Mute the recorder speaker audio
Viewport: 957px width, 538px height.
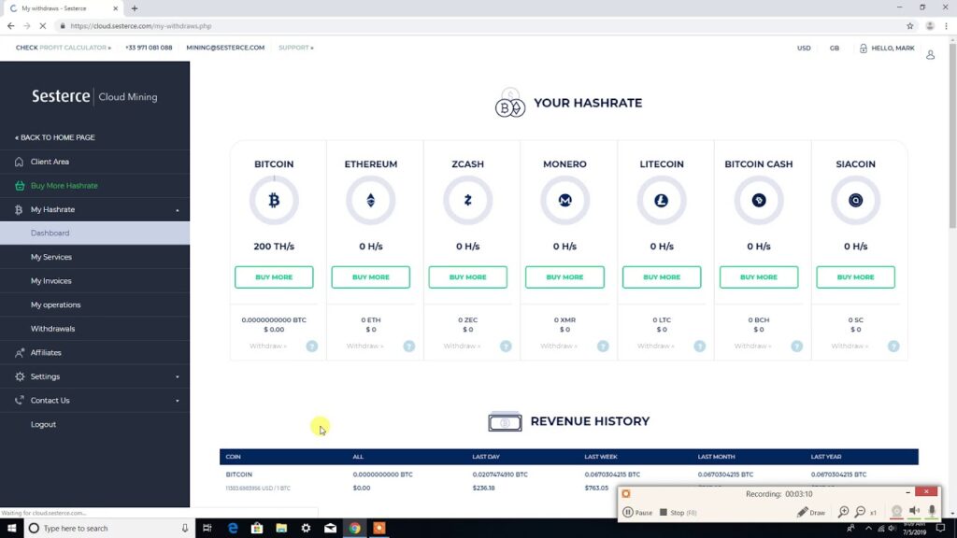pos(914,511)
